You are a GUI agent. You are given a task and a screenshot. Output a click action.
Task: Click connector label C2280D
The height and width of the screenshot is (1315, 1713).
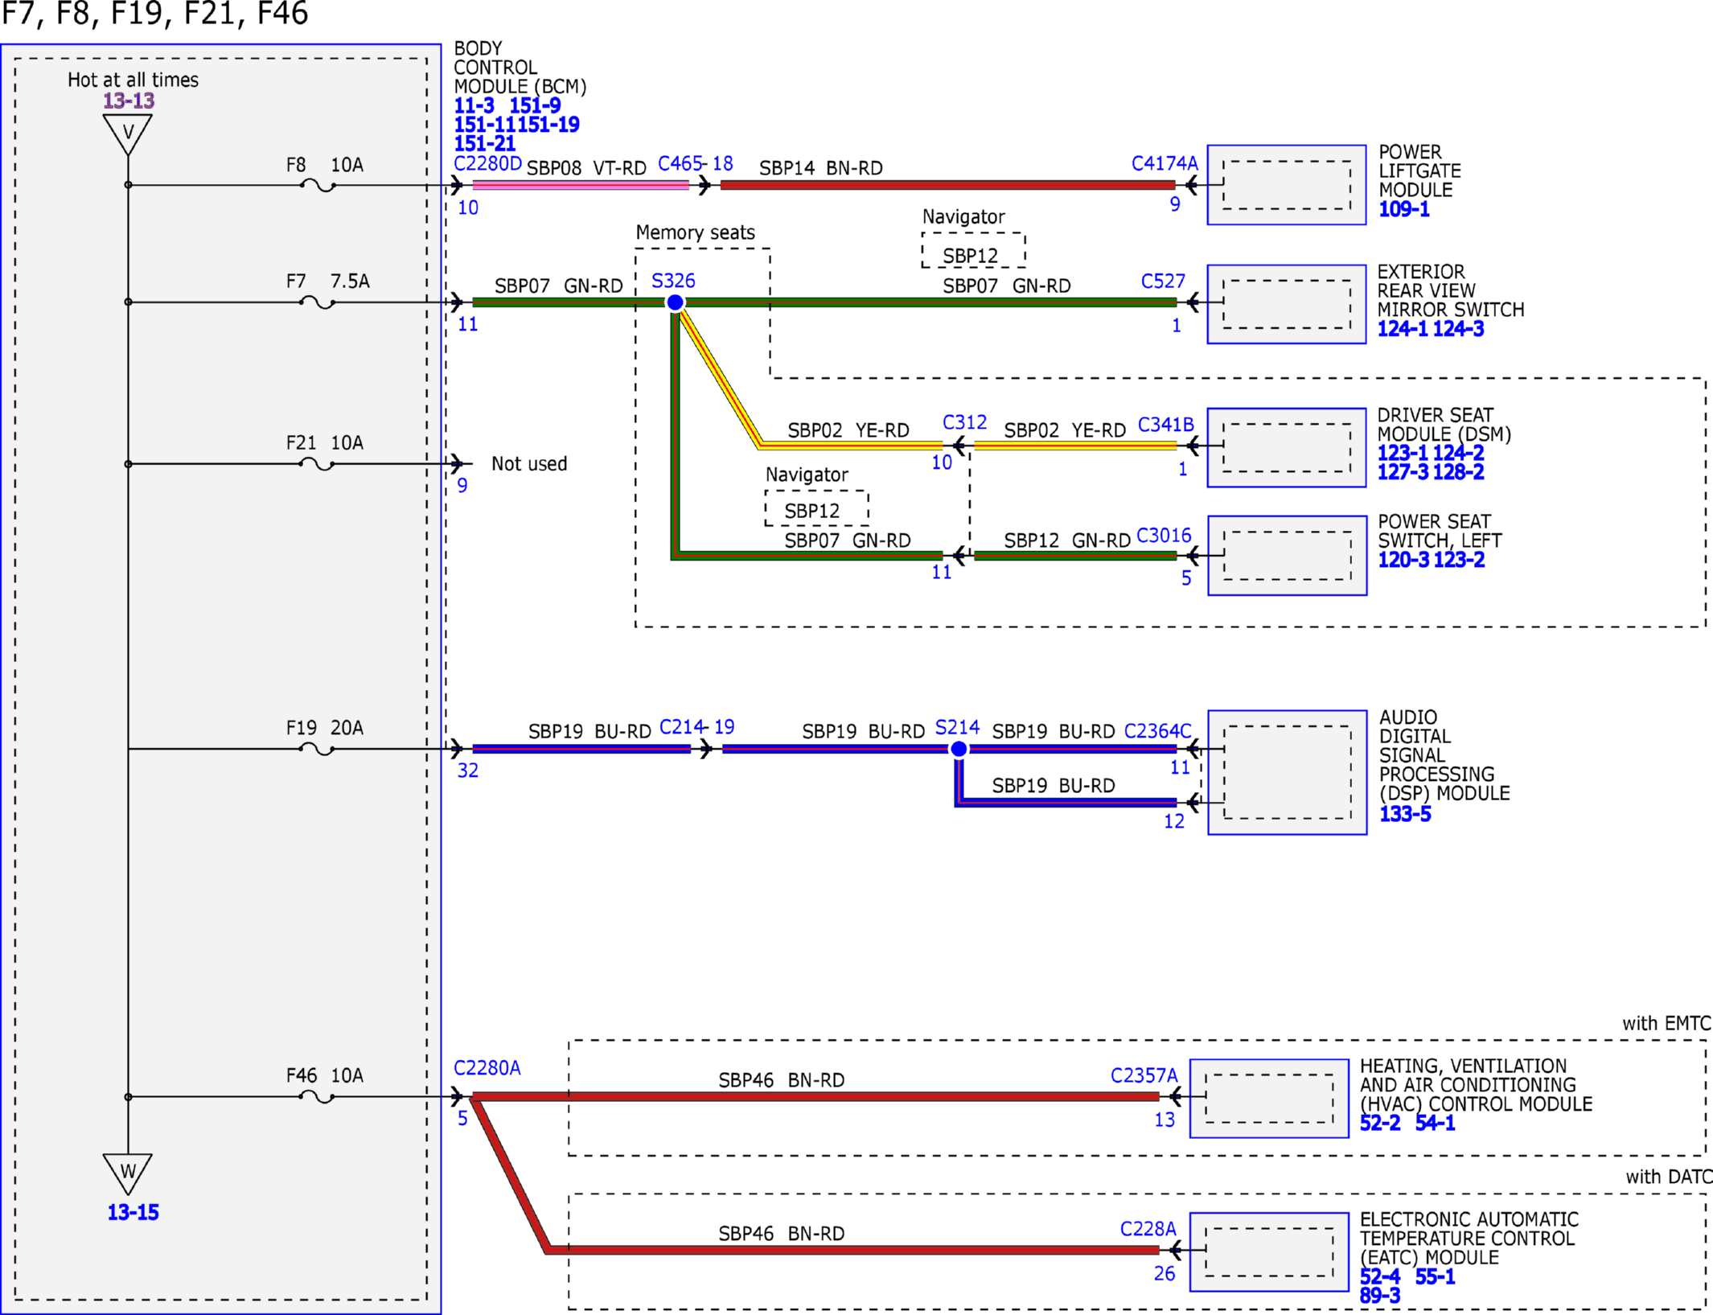[x=487, y=163]
